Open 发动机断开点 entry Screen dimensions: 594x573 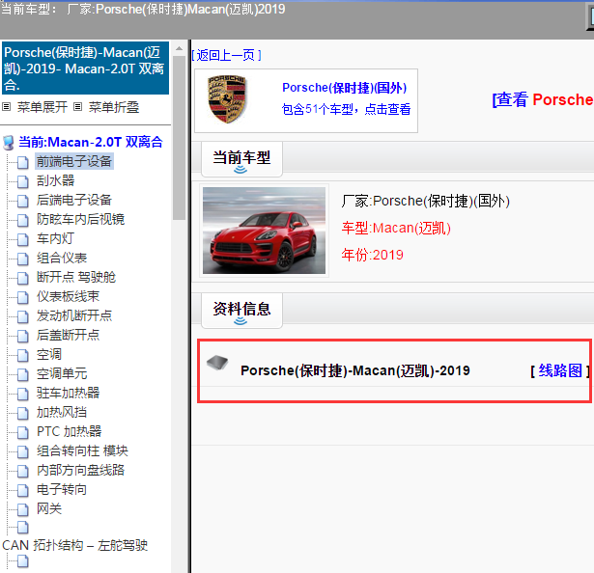click(74, 315)
